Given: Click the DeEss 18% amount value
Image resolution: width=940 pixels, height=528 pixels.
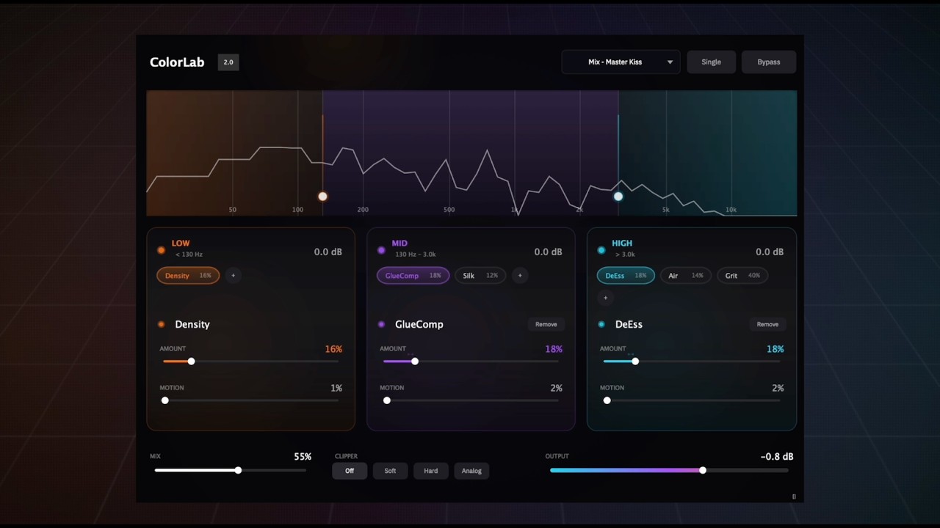Looking at the screenshot, I should (x=775, y=349).
